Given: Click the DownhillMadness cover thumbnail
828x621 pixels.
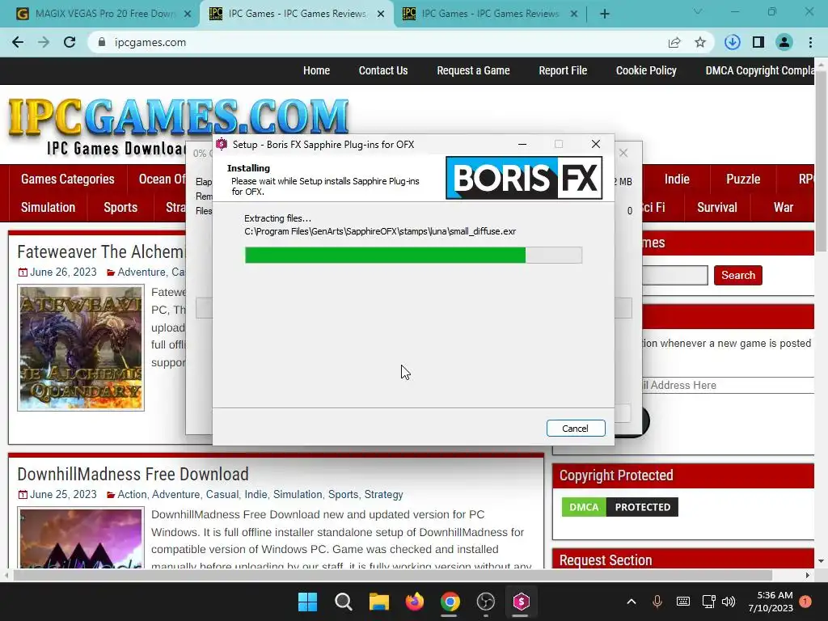Looking at the screenshot, I should pyautogui.click(x=81, y=538).
